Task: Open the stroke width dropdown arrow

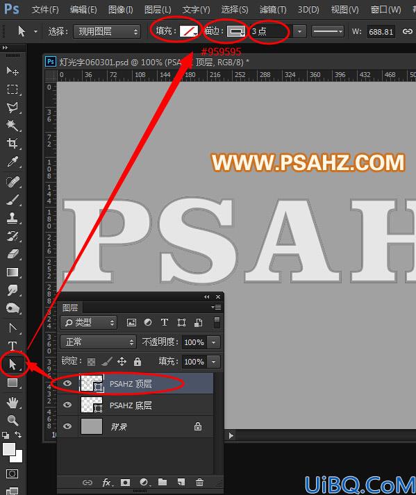Action: (299, 31)
